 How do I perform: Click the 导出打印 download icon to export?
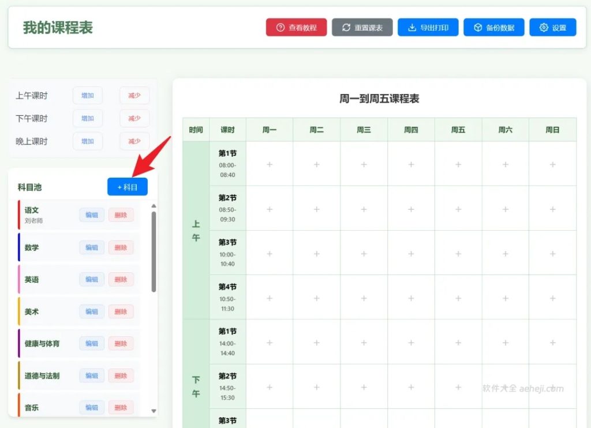point(413,27)
